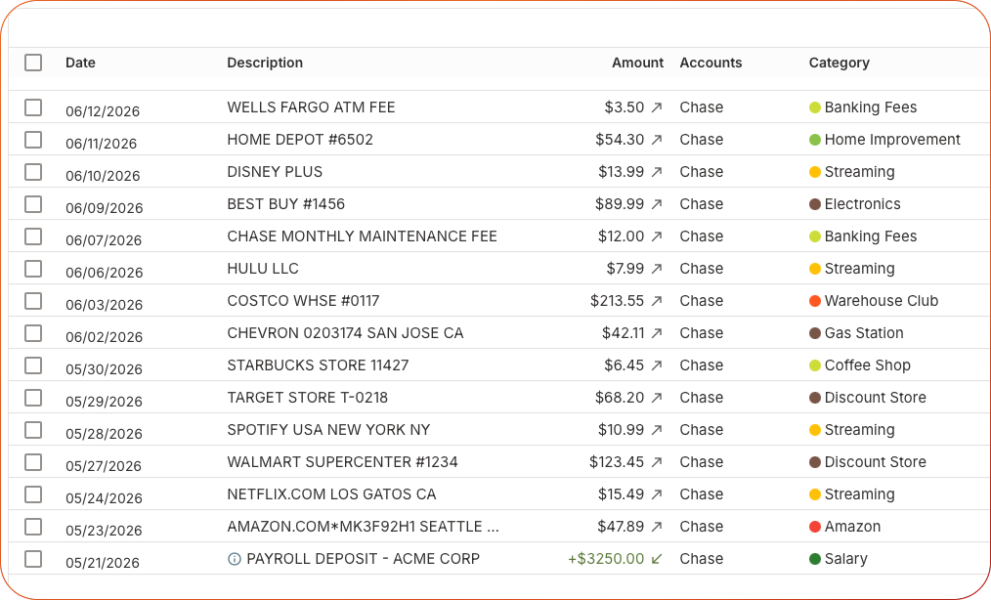
Task: Click the Accounts column header
Action: [x=711, y=63]
